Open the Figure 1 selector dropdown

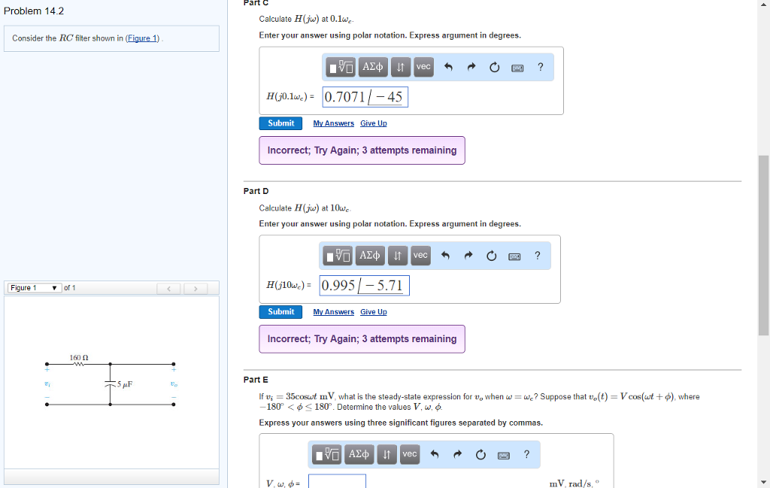point(34,288)
